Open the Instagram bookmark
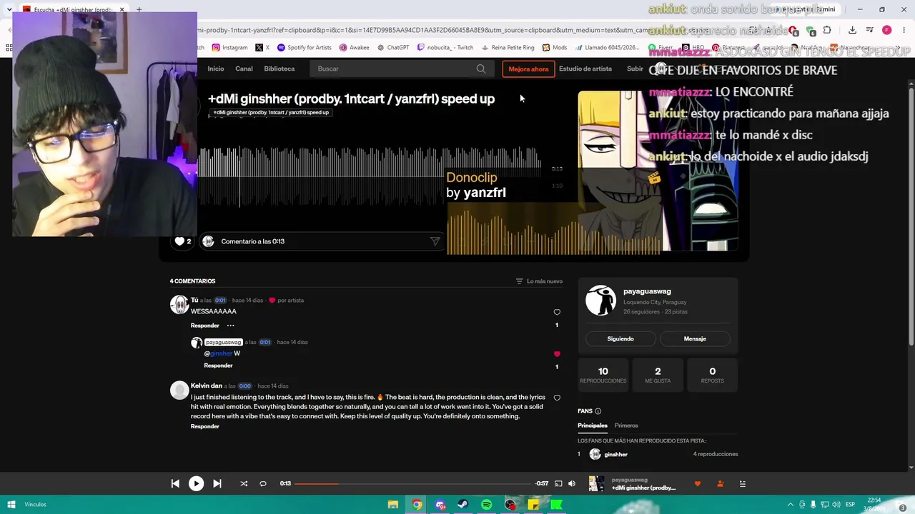This screenshot has height=514, width=915. point(229,48)
